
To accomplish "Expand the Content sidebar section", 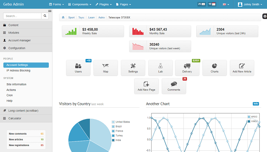I will tap(26, 25).
